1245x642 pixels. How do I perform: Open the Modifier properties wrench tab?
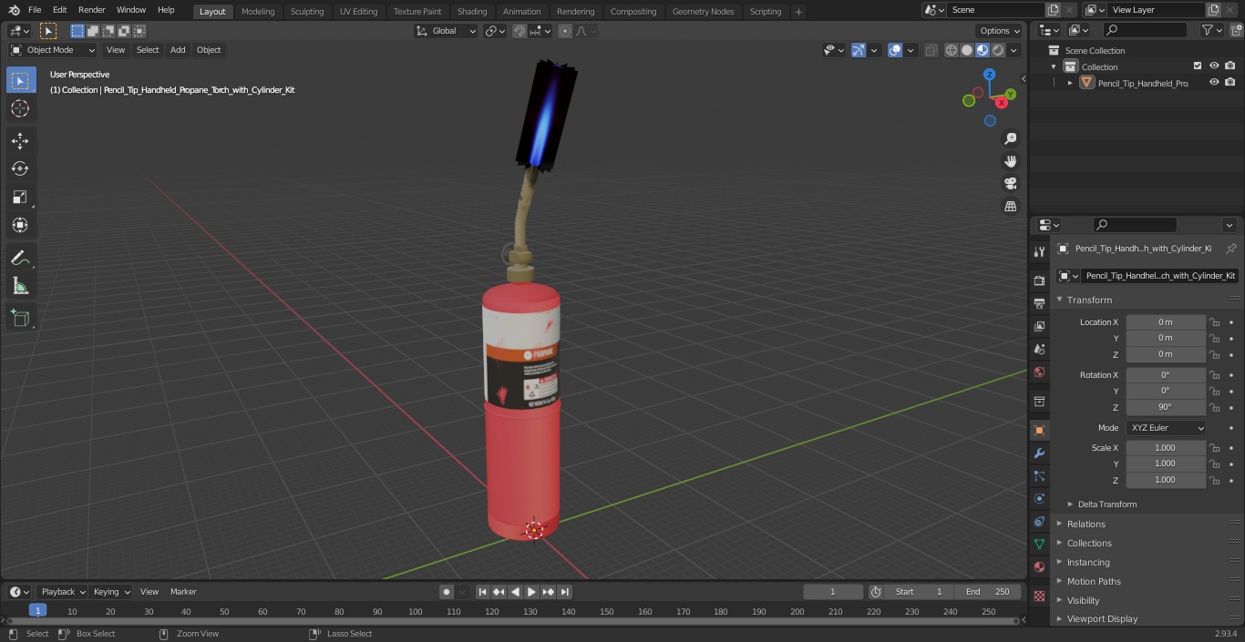1039,453
